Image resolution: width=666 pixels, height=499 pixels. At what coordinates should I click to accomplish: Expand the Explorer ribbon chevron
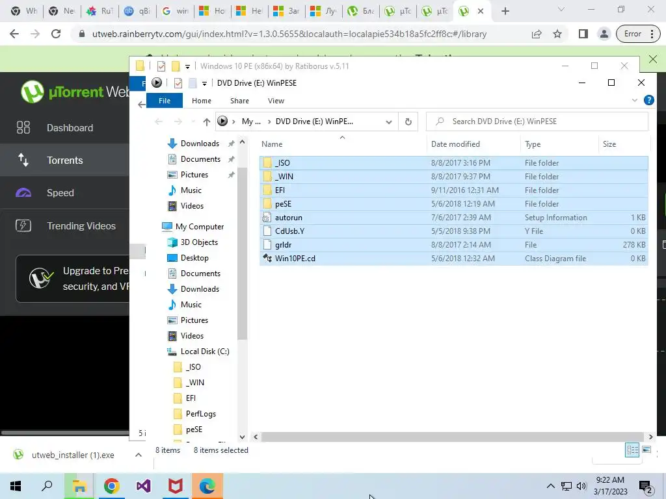tap(635, 100)
